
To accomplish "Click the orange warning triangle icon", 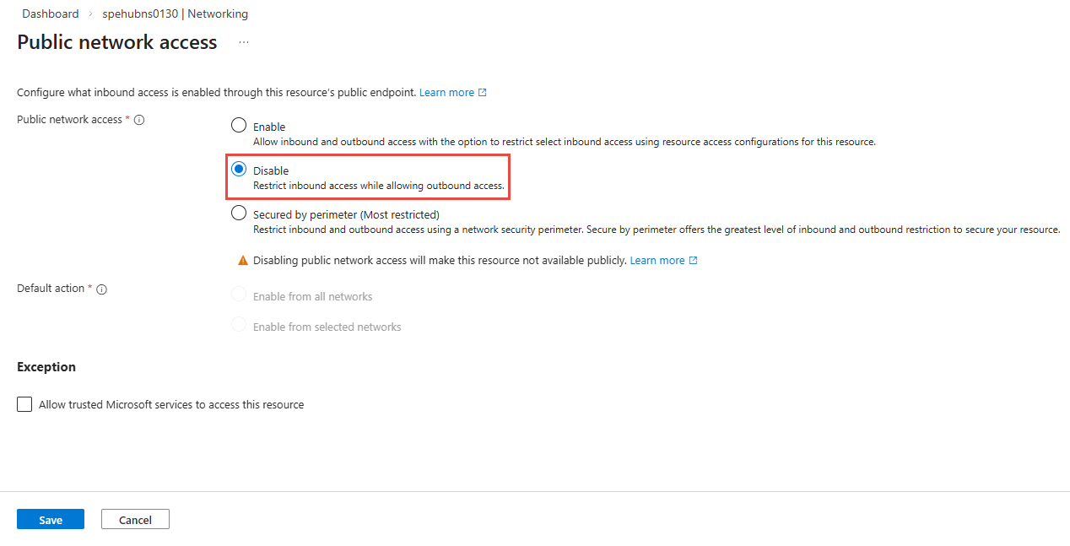I will pyautogui.click(x=243, y=261).
